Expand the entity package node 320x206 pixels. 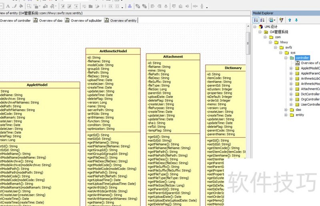pos(286,115)
